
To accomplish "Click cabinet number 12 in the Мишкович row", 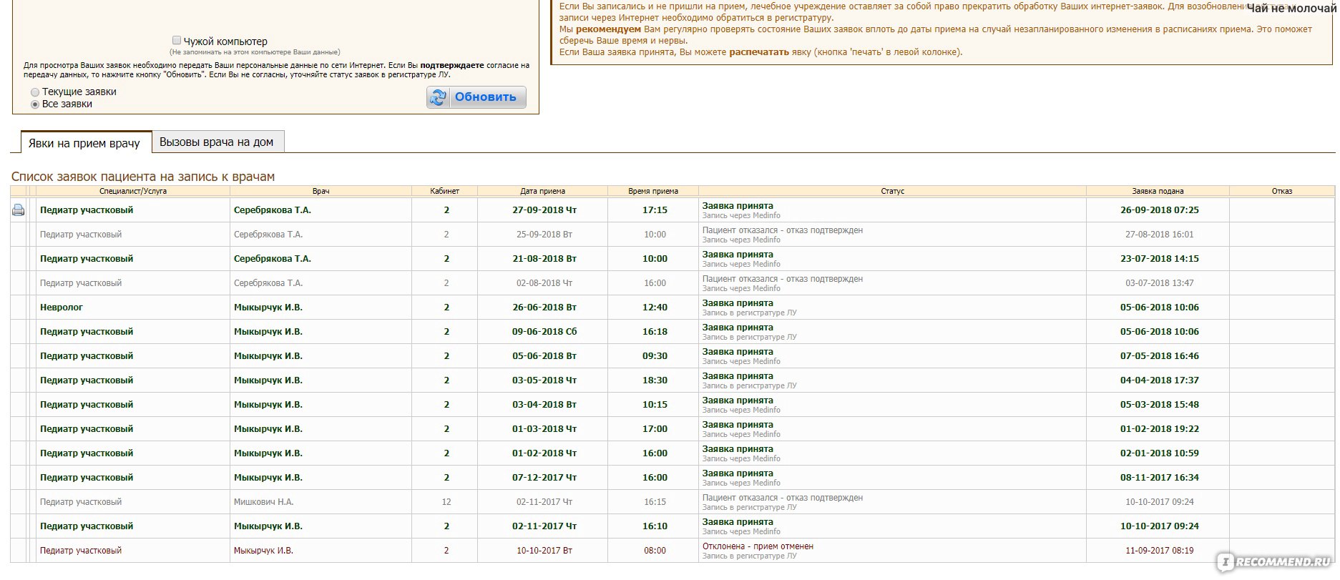I will [x=446, y=502].
